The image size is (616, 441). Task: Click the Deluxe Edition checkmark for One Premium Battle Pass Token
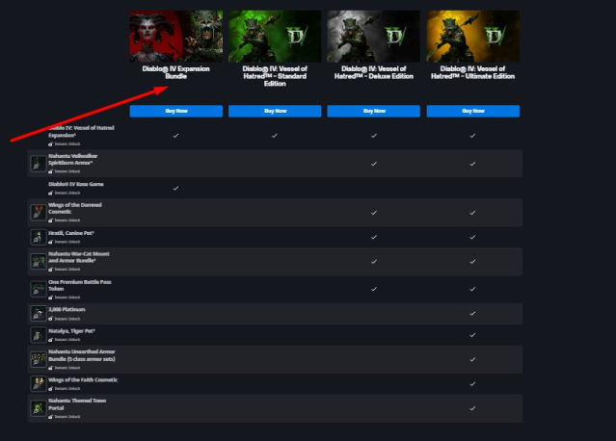(374, 289)
